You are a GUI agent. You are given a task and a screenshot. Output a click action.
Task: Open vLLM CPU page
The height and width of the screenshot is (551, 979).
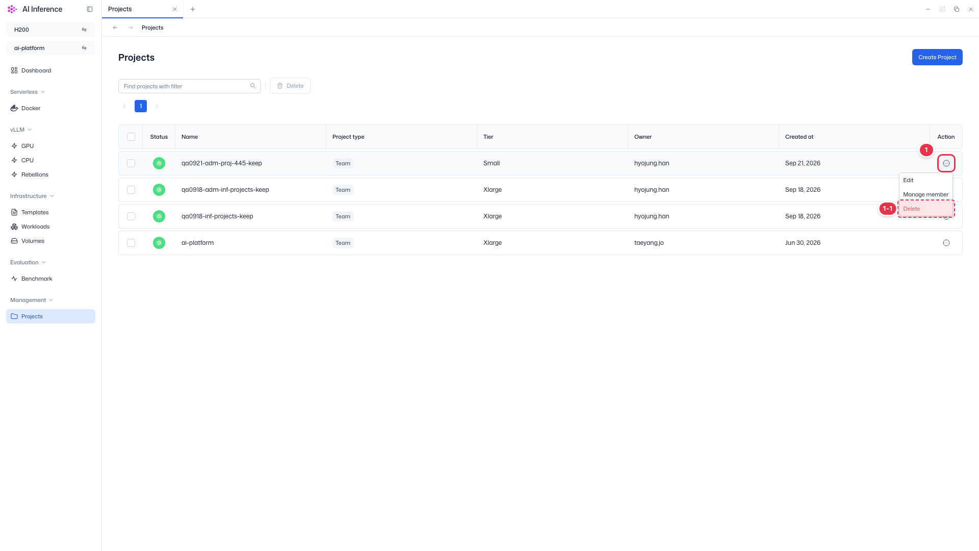click(x=50, y=160)
